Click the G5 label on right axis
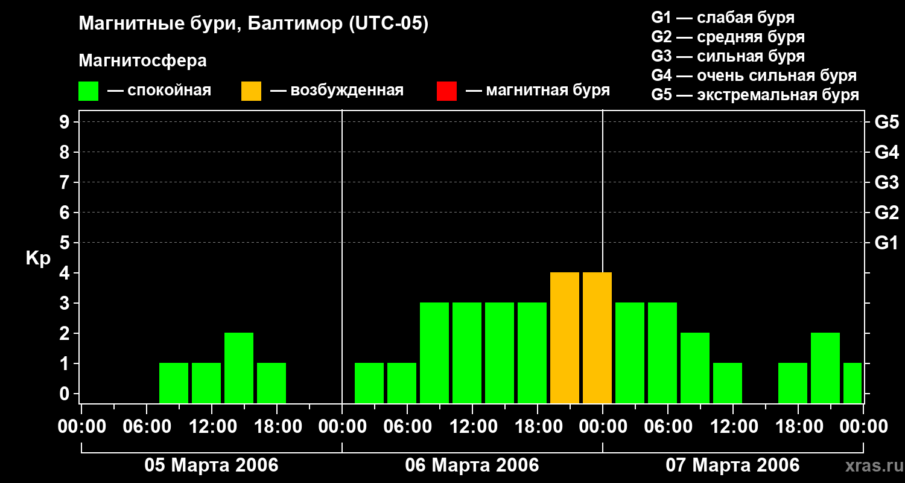The height and width of the screenshot is (483, 905). click(x=886, y=123)
